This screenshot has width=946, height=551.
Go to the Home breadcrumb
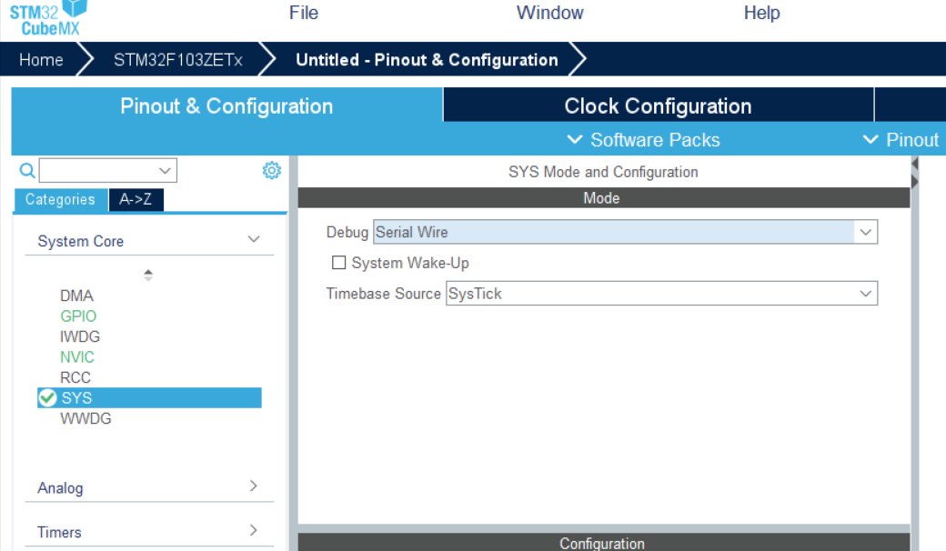click(x=41, y=60)
